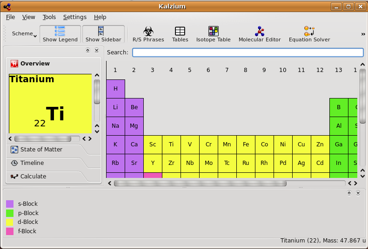Viewport: 368px width, 249px height.
Task: Select Potassium (K) element
Action: [115, 144]
